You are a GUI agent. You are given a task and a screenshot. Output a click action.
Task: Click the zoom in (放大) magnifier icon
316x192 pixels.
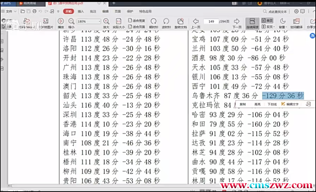(106, 22)
